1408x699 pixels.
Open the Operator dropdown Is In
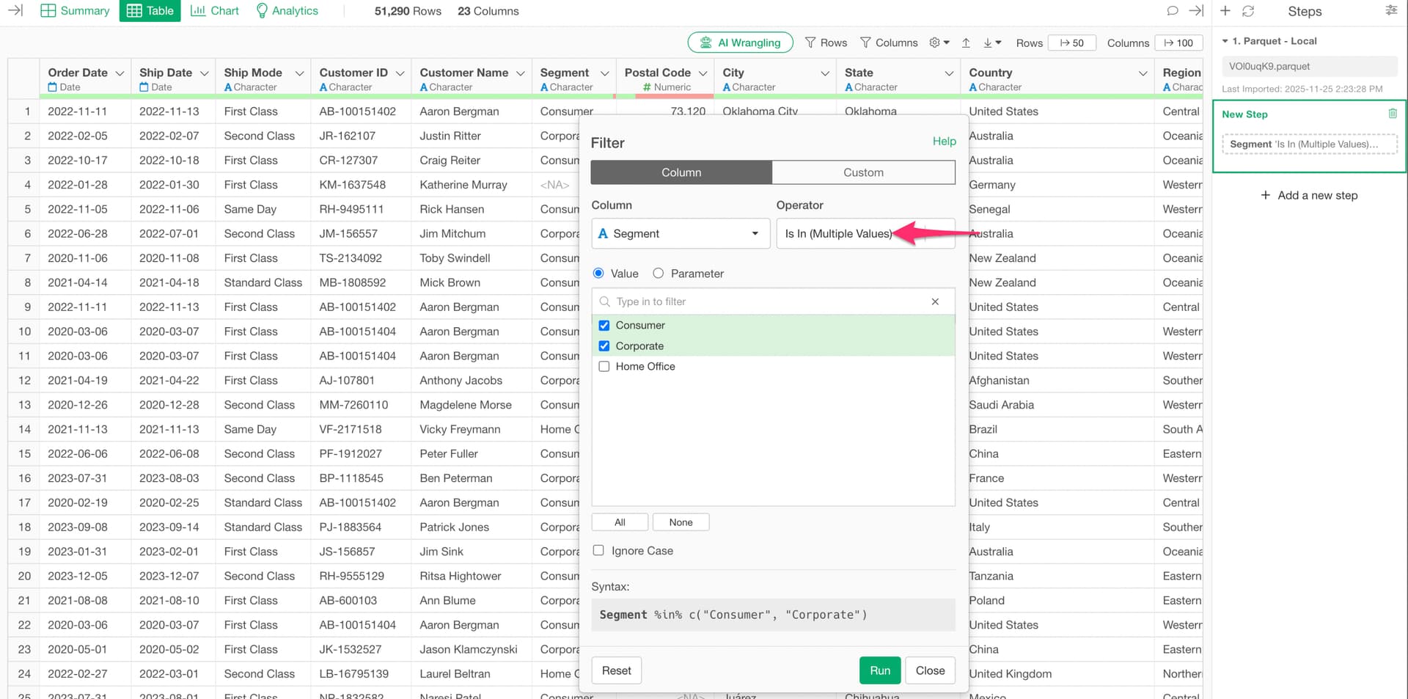[865, 234]
